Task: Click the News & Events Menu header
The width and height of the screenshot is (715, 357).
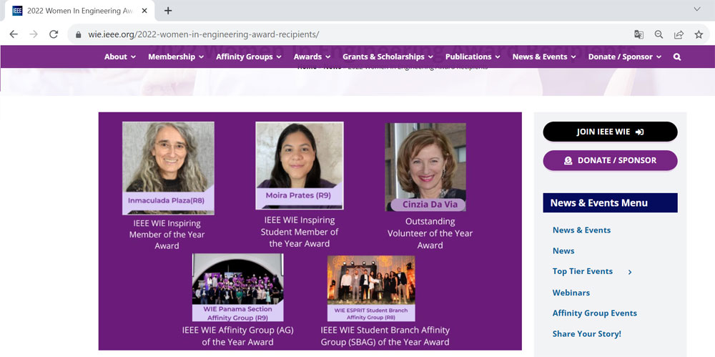Action: click(610, 202)
